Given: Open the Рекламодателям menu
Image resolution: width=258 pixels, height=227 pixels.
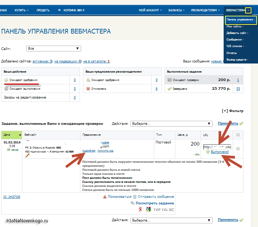Looking at the screenshot, I should (205, 10).
